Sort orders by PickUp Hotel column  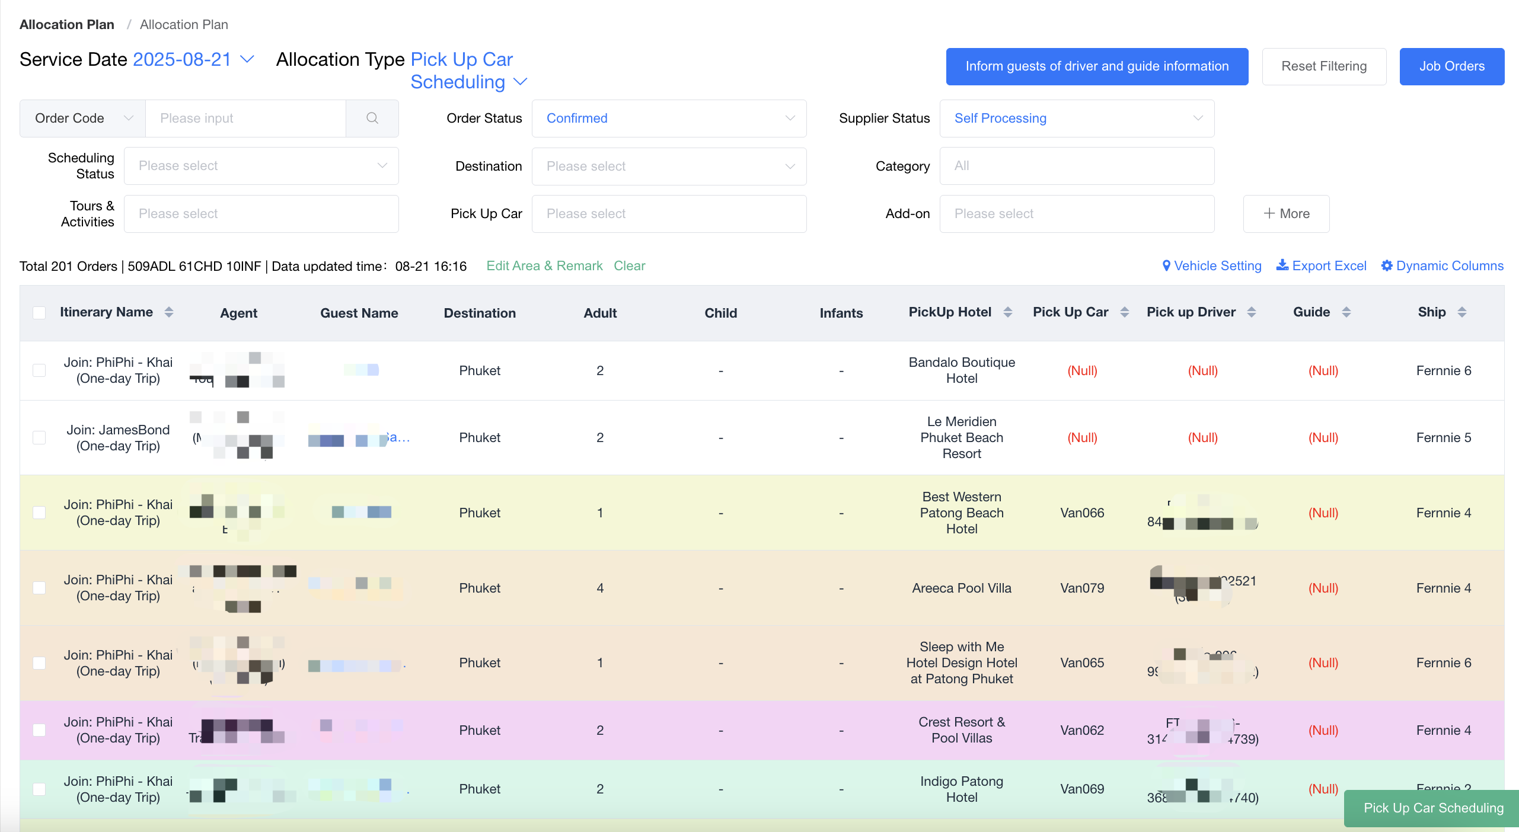pyautogui.click(x=1008, y=312)
